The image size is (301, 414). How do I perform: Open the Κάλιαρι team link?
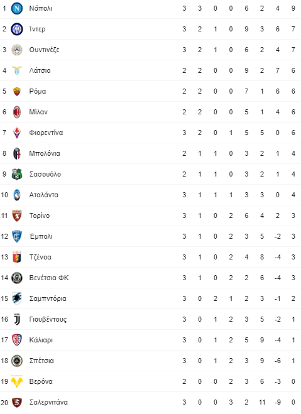point(41,340)
